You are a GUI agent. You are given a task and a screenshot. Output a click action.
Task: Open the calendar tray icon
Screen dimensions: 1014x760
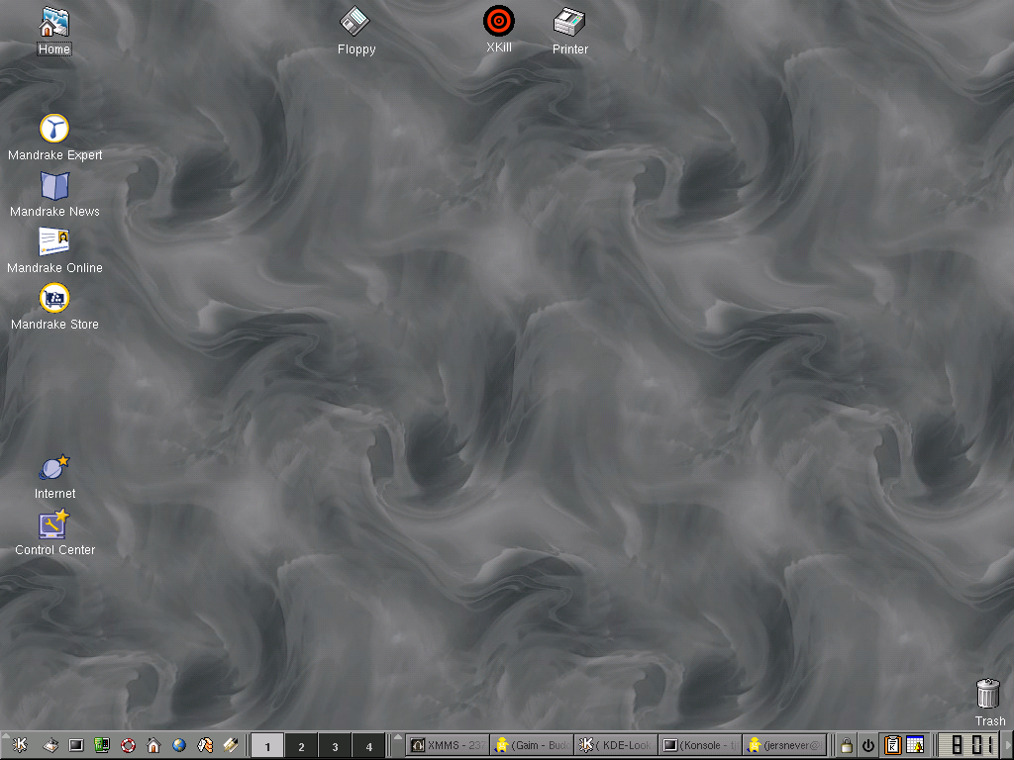click(915, 745)
